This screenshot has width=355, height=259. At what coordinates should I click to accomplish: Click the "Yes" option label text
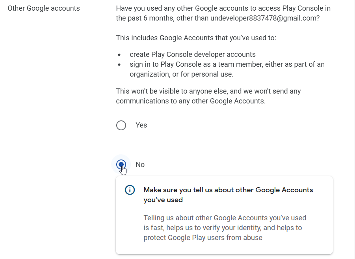click(x=141, y=125)
